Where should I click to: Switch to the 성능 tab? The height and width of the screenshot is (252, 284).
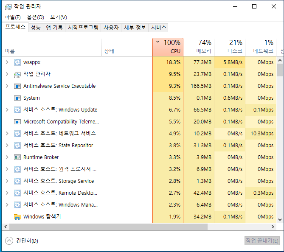(36, 28)
